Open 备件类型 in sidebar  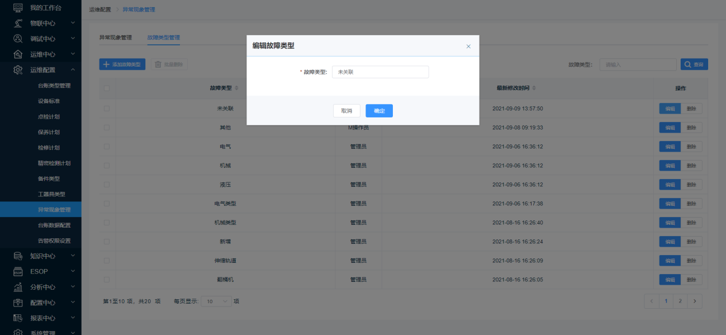click(x=49, y=179)
